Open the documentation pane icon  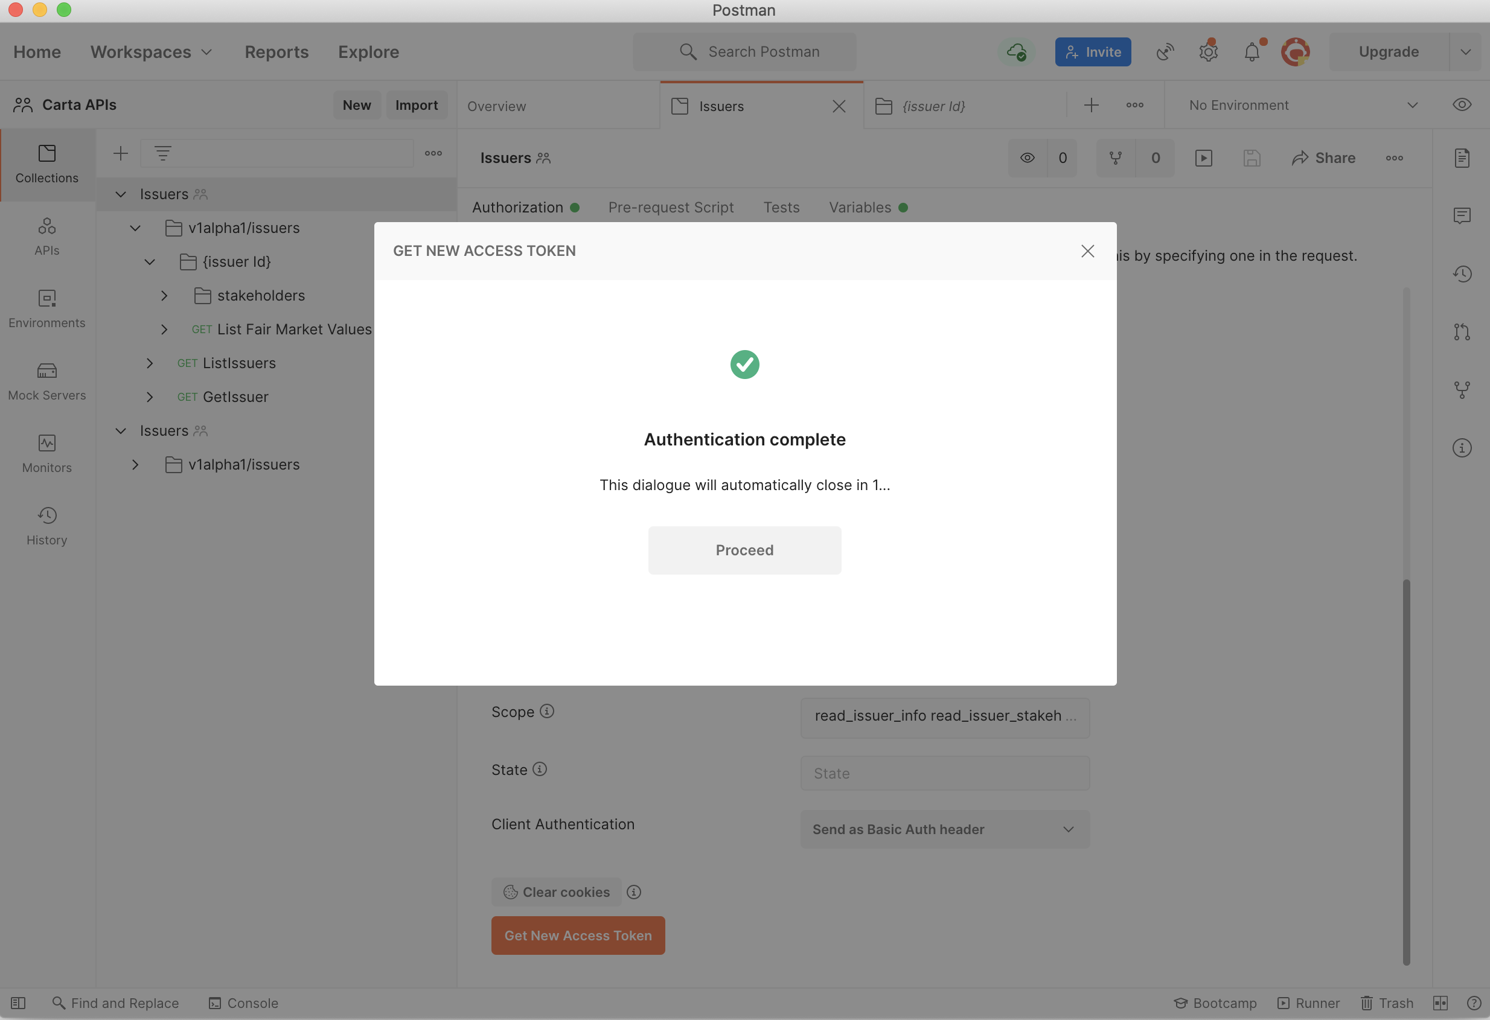[1462, 158]
